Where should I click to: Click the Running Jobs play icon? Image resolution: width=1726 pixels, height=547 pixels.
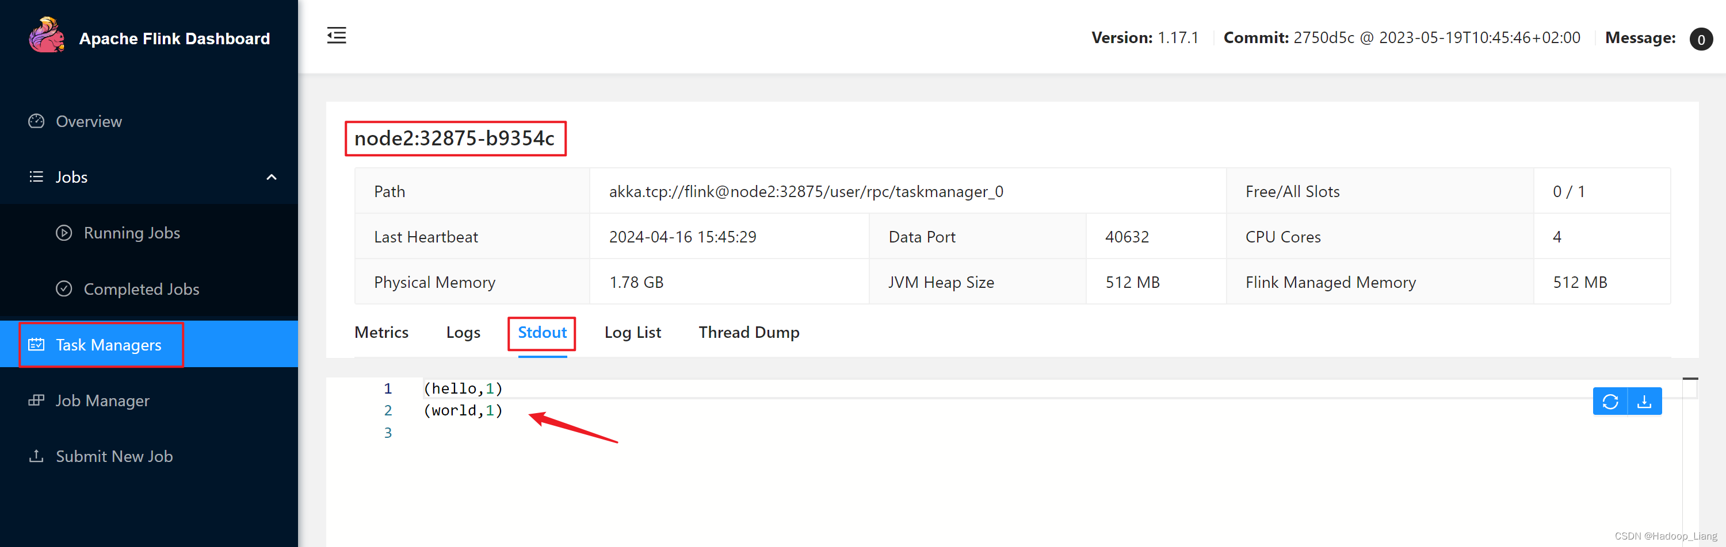pyautogui.click(x=64, y=233)
